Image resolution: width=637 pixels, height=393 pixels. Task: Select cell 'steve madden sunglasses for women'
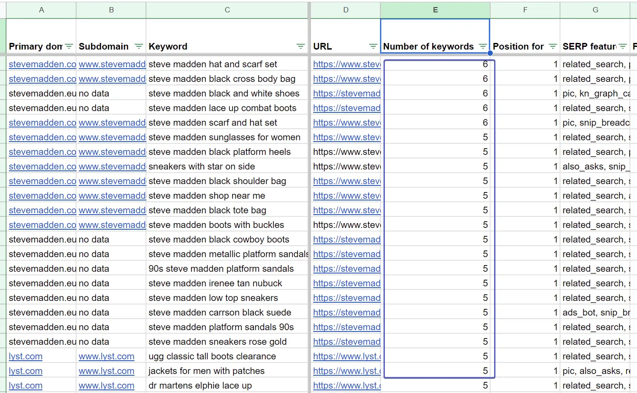point(227,137)
